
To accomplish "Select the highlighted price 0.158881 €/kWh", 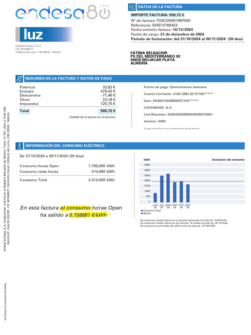I will [x=88, y=215].
